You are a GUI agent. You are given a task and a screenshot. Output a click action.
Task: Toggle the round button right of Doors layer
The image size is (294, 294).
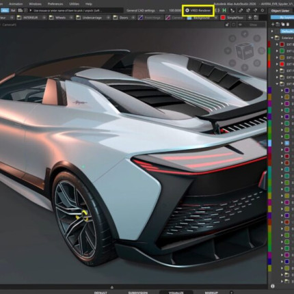point(133,18)
